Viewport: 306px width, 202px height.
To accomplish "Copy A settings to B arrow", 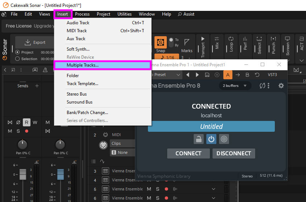I will 237,75.
